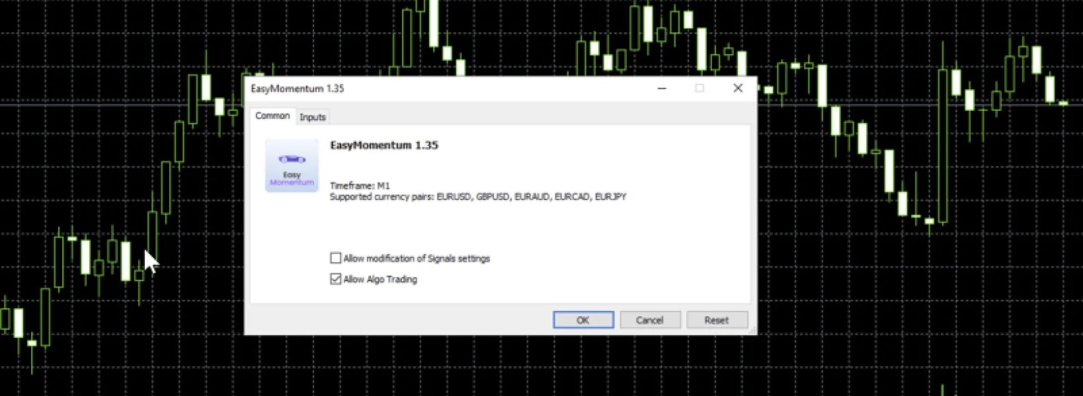Click the bold EasyMomentum 1.35 heading
Image resolution: width=1083 pixels, height=396 pixels.
click(384, 145)
